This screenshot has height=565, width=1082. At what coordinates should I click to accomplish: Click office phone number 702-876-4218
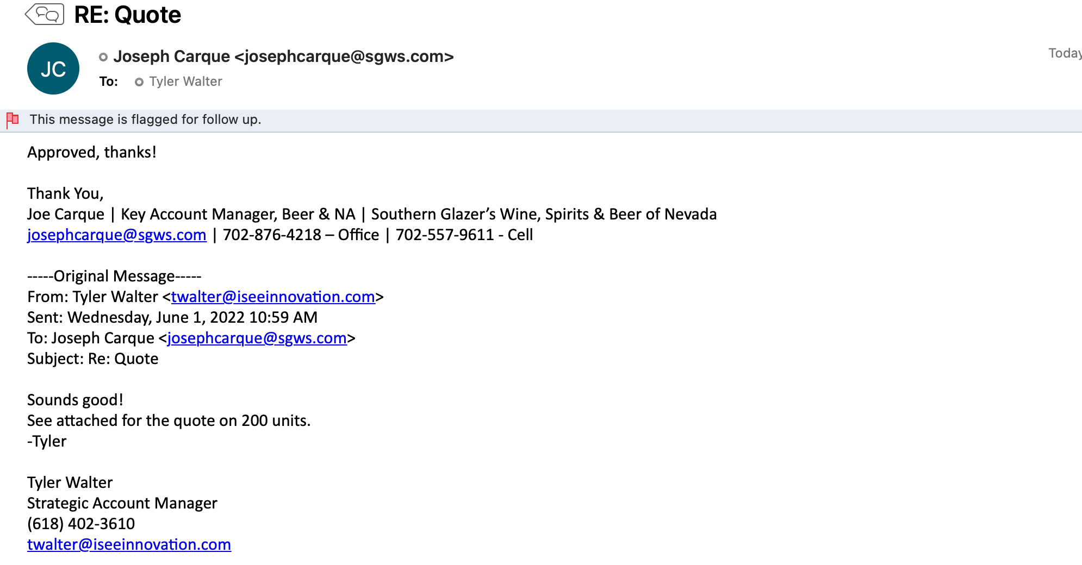click(272, 235)
